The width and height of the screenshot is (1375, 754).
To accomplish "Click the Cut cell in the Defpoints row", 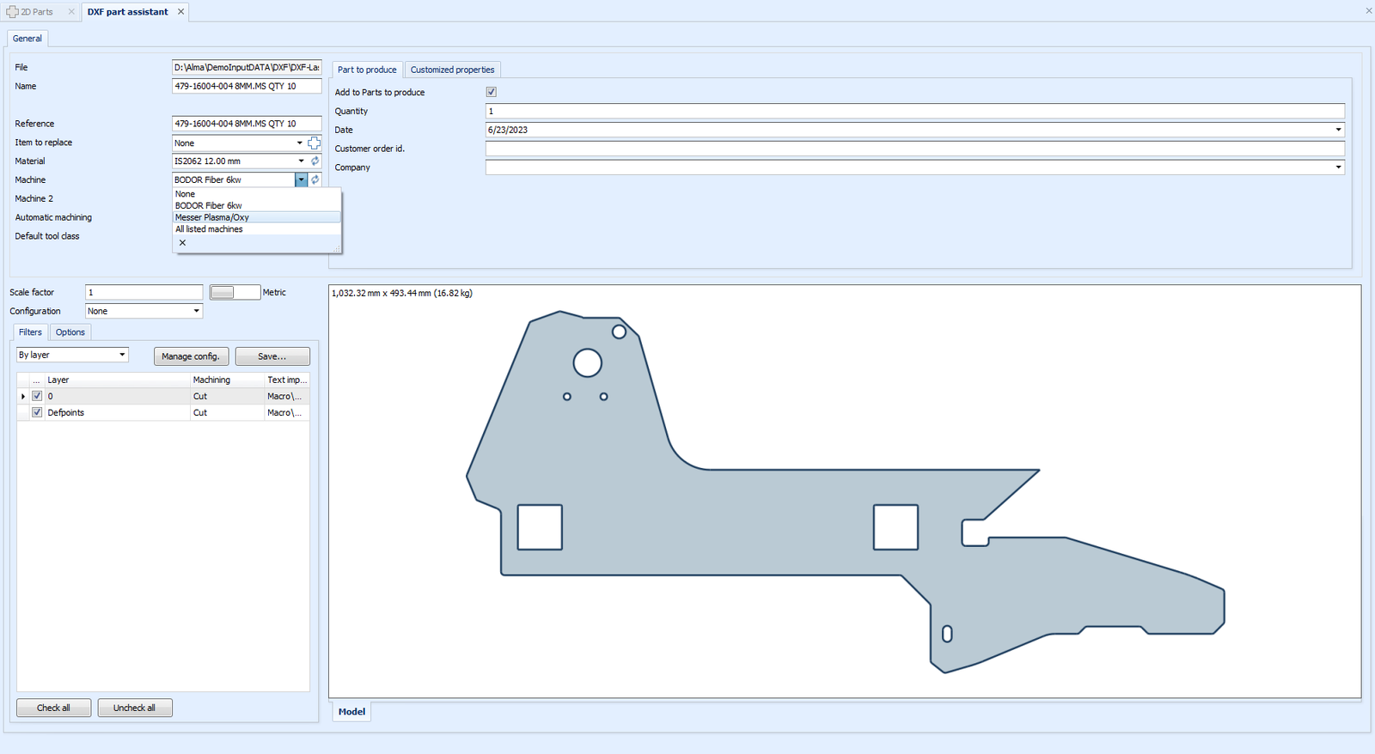I will pos(227,412).
